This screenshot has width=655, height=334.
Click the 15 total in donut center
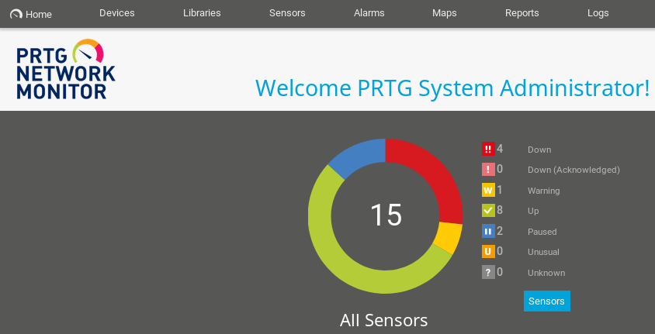tap(386, 215)
